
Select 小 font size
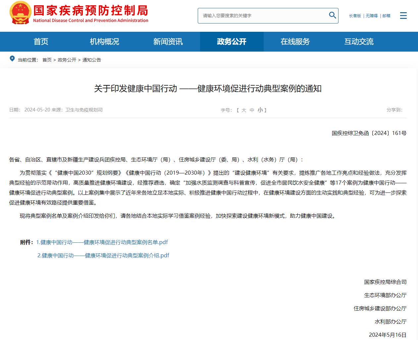[x=260, y=110]
